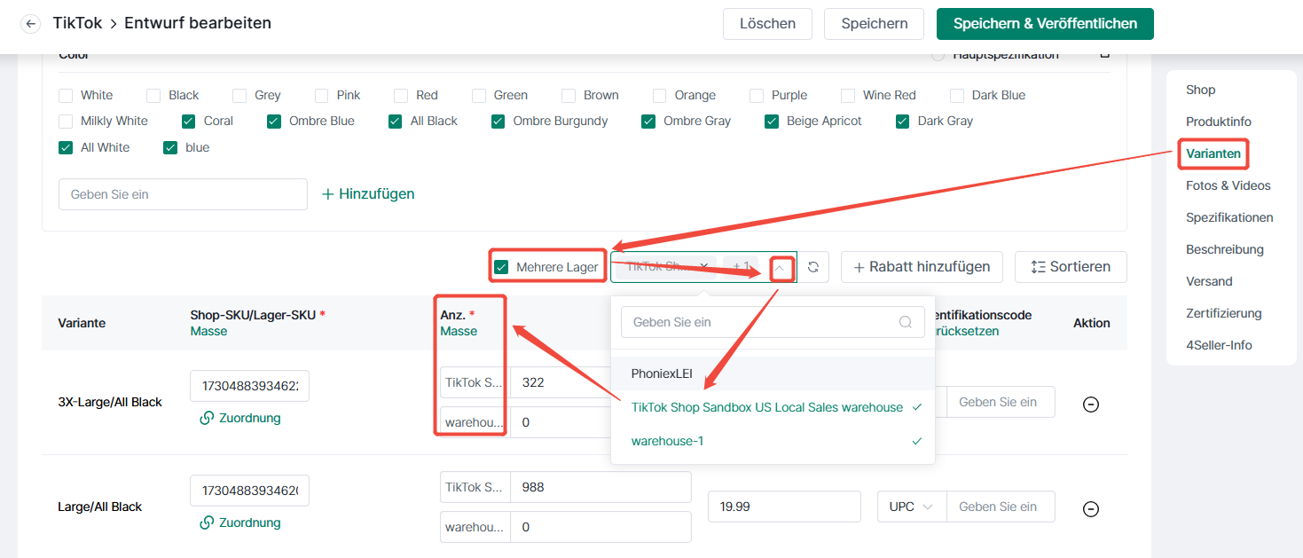Viewport: 1303px width, 558px height.
Task: Collapse the warehouse dropdown chevron
Action: coord(780,267)
